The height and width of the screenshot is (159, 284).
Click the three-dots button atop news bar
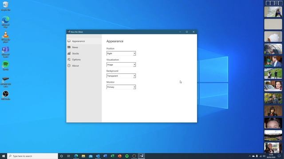[x=280, y=3]
